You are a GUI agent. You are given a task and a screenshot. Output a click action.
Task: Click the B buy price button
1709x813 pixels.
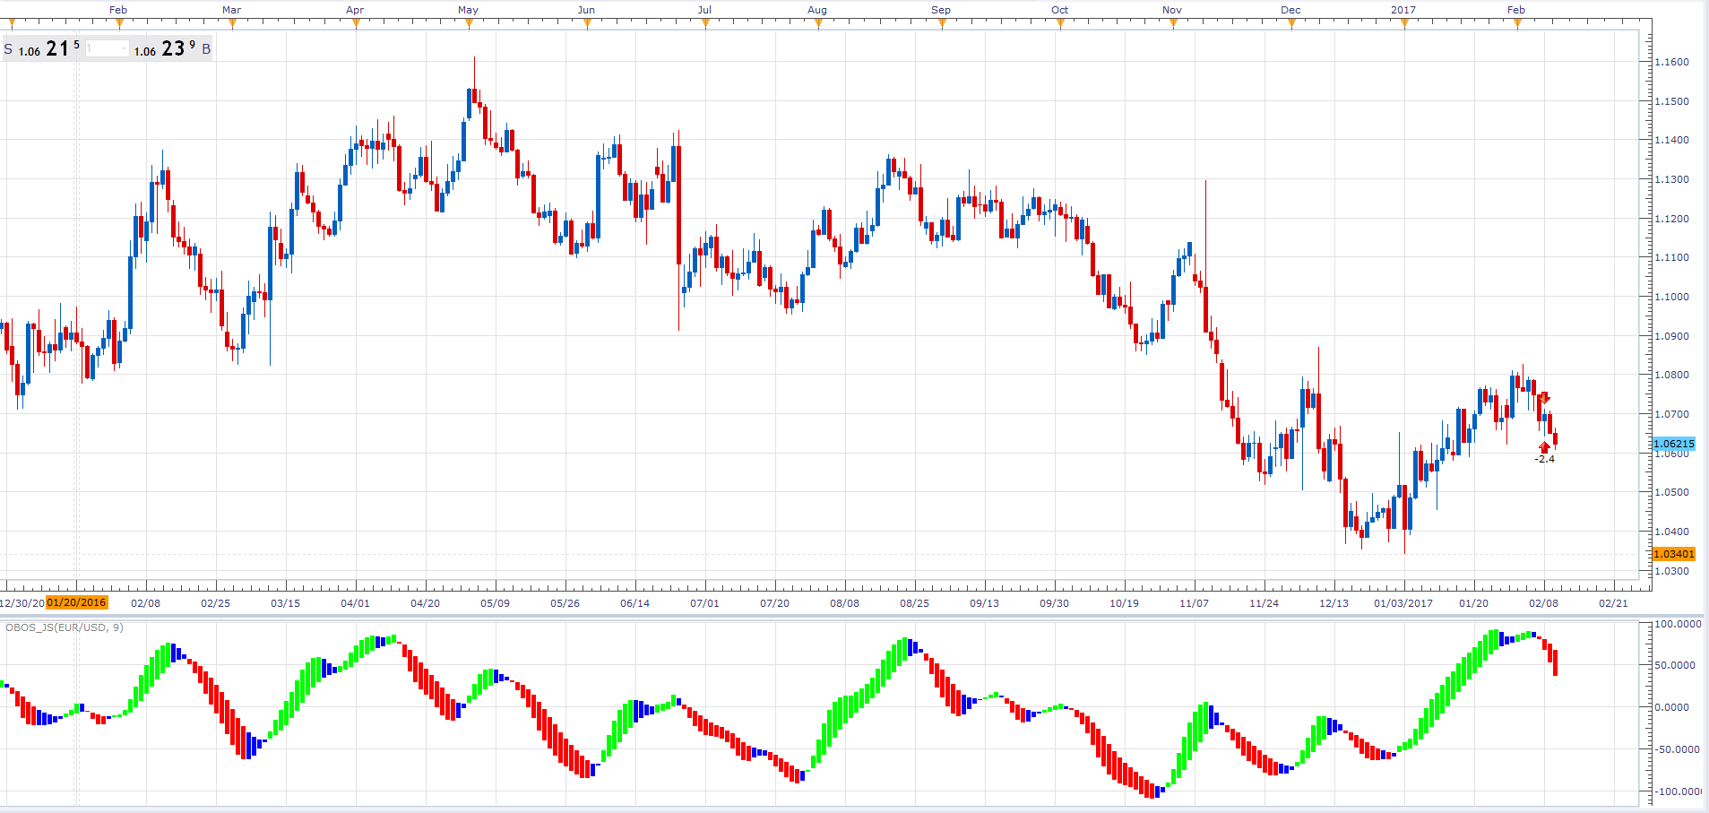(x=172, y=49)
